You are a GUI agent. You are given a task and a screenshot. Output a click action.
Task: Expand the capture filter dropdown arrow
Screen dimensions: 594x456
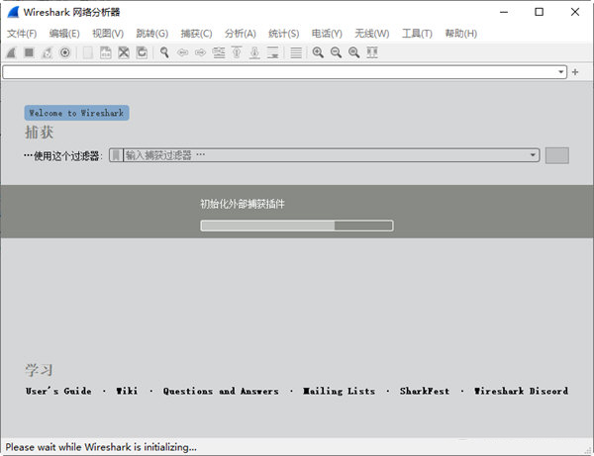pos(534,155)
